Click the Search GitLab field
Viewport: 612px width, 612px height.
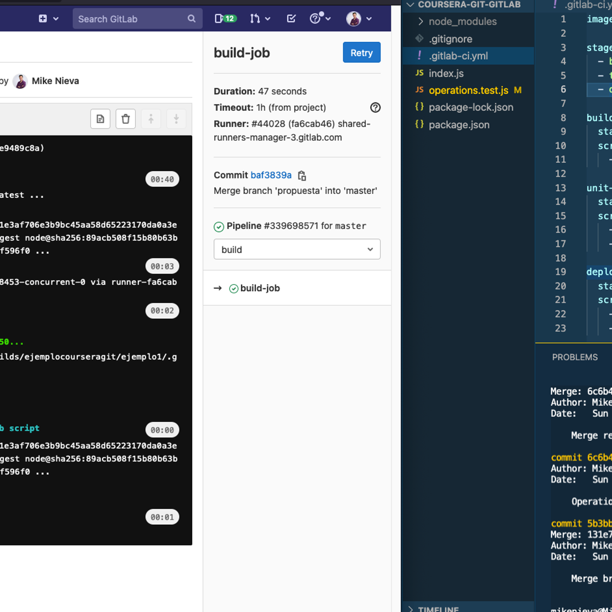[138, 19]
